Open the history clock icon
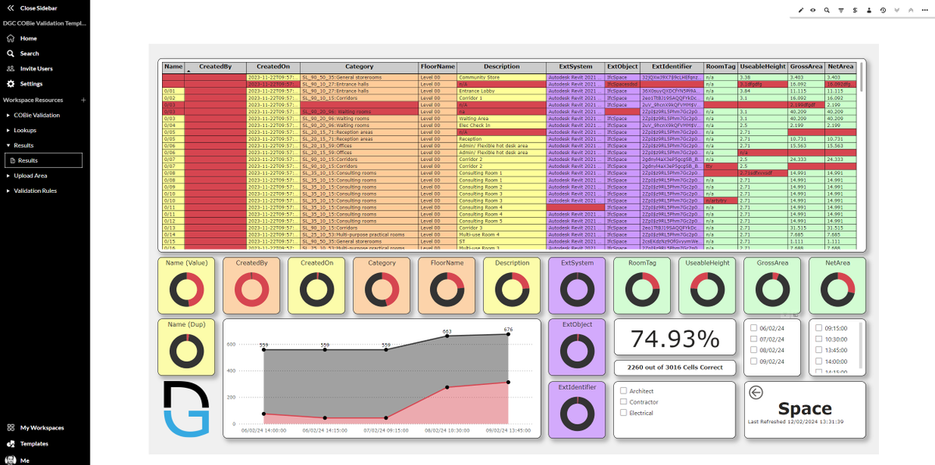935x465 pixels. coord(883,10)
